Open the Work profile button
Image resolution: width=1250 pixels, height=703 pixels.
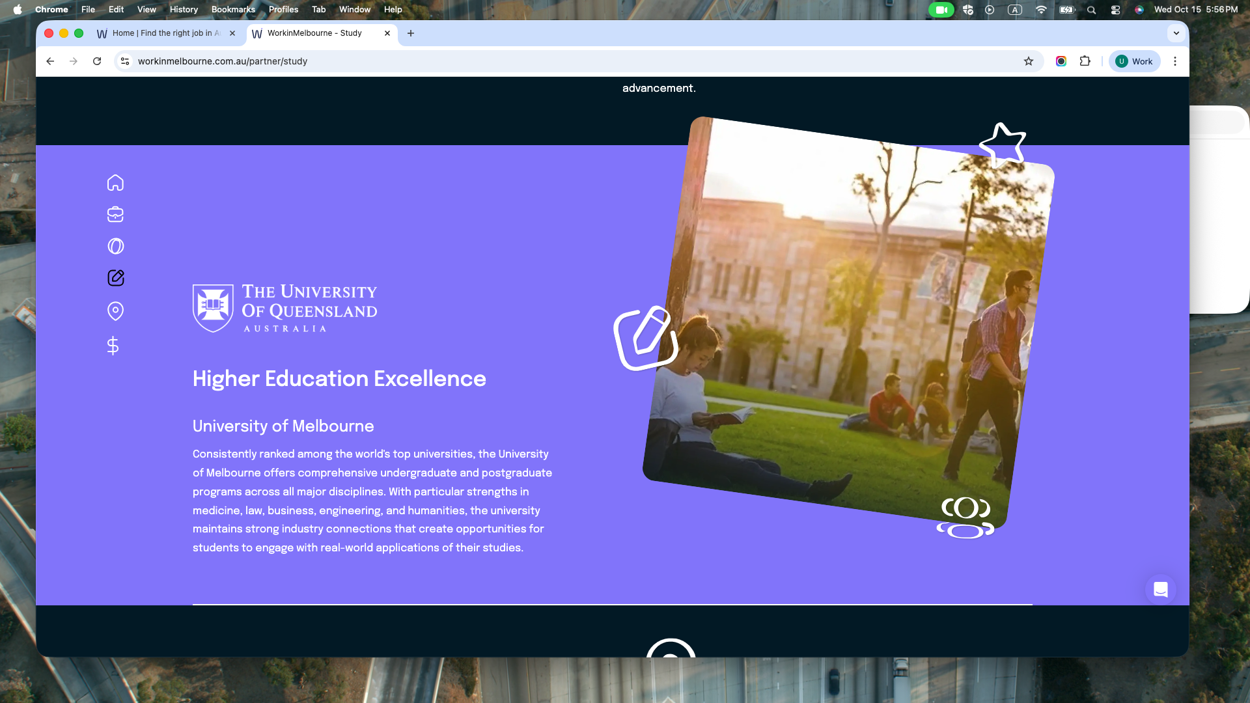point(1134,61)
